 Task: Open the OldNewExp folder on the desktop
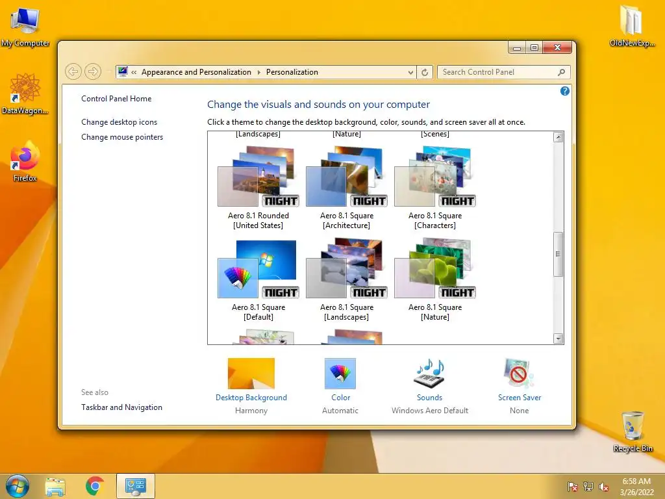631,26
